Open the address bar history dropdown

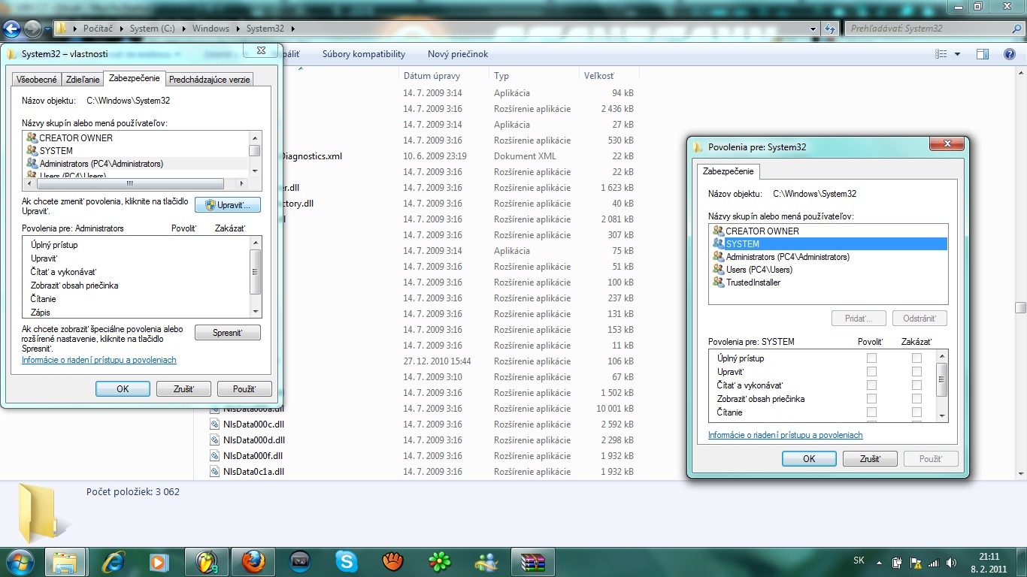coord(813,29)
